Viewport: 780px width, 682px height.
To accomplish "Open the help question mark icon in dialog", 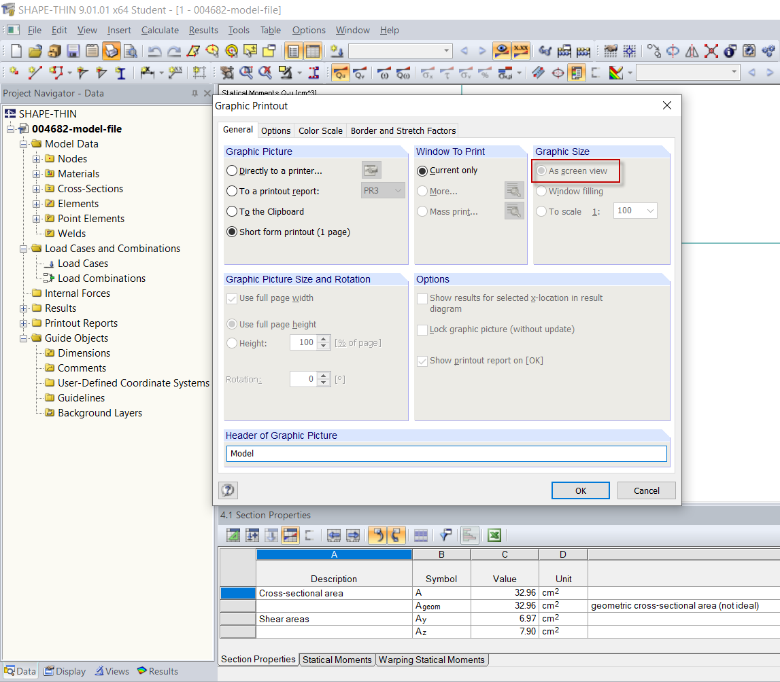I will (228, 490).
